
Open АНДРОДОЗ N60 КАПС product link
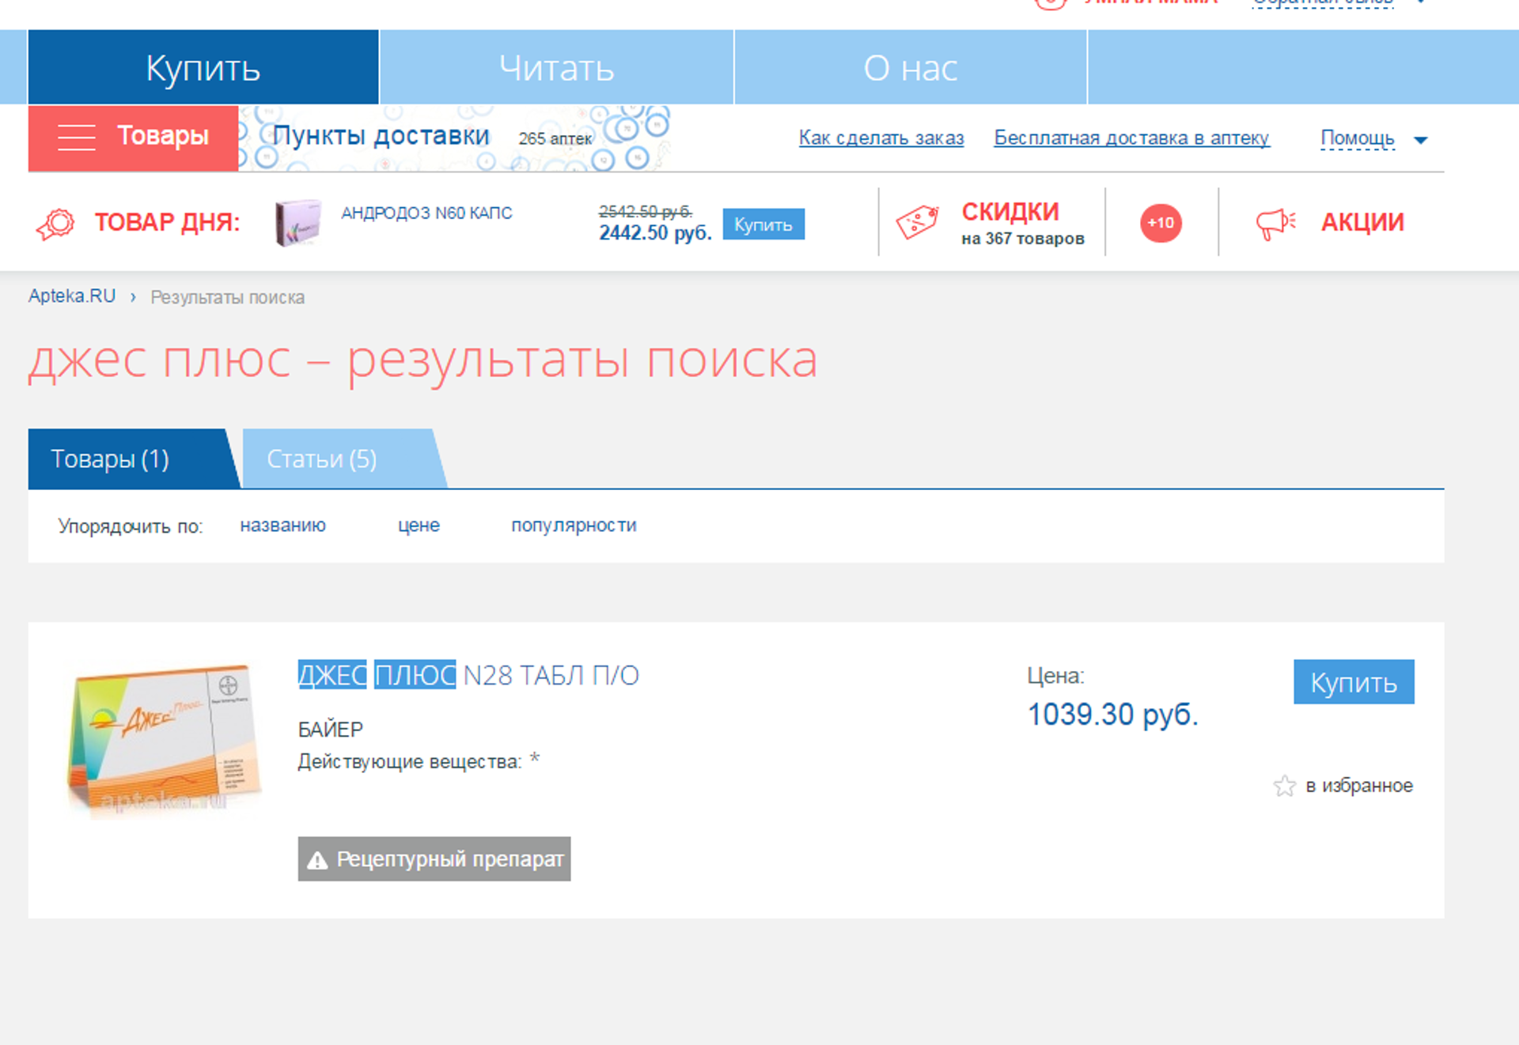[426, 213]
